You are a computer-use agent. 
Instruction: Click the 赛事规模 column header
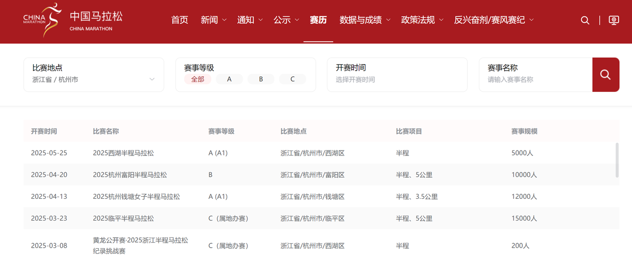[x=524, y=131]
